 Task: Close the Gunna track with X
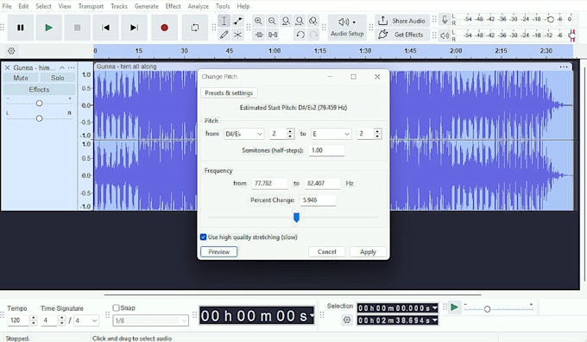click(7, 68)
